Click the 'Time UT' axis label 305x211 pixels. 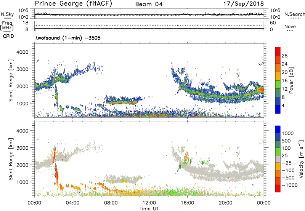[149, 209]
